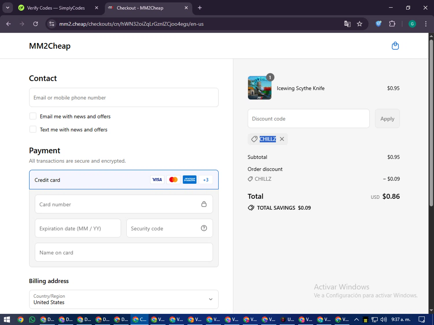
Task: Click the Apply discount button
Action: (387, 118)
